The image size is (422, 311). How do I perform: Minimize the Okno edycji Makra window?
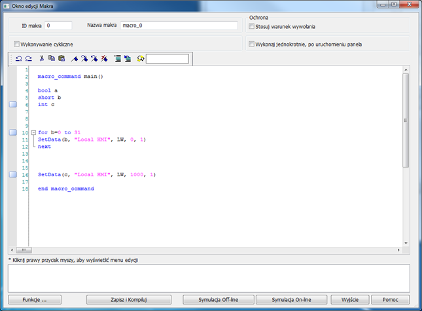click(383, 5)
